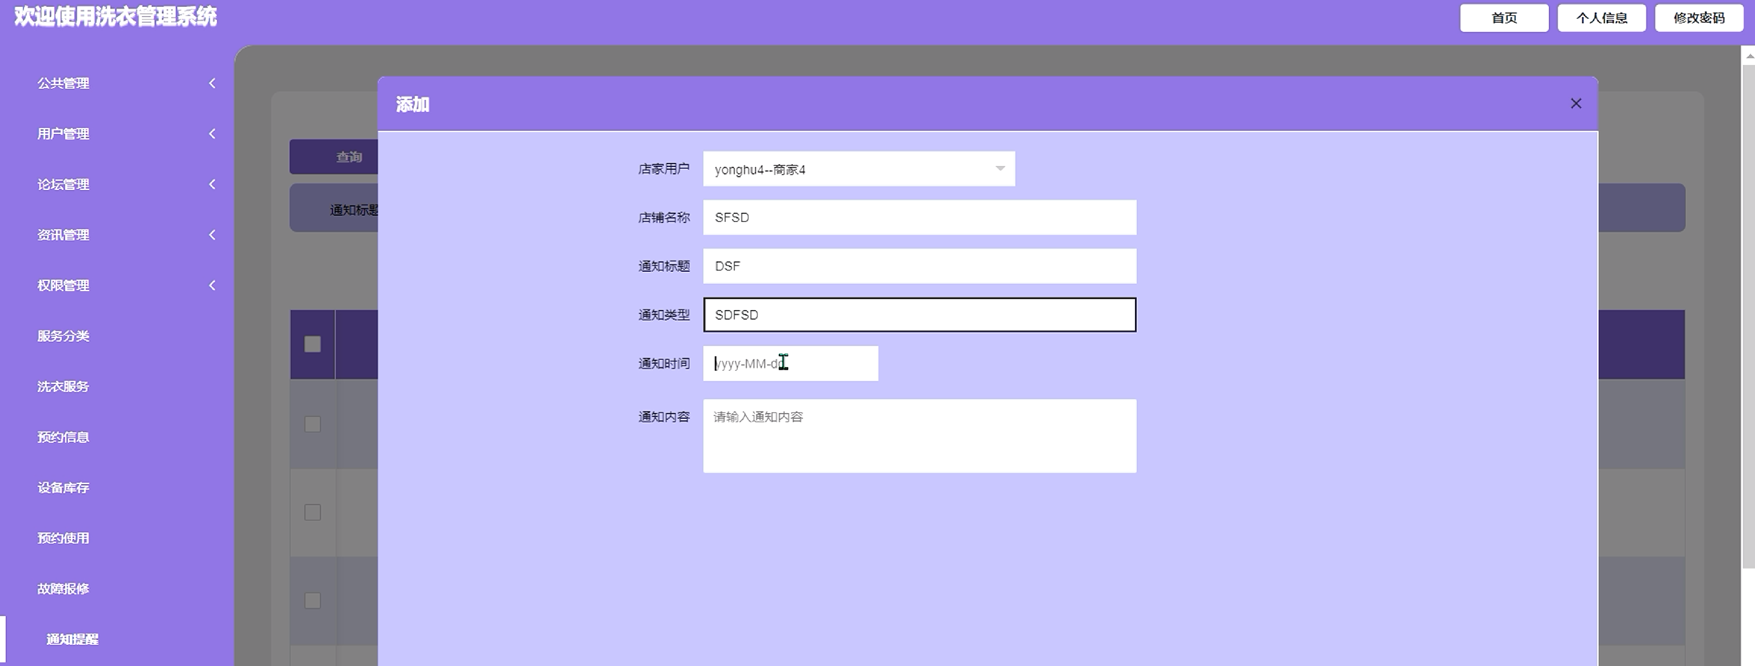This screenshot has height=666, width=1755.
Task: Focus the 通知时间 date field
Action: (790, 364)
